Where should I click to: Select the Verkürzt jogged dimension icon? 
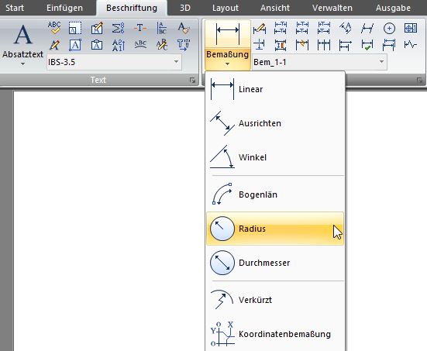pos(222,300)
